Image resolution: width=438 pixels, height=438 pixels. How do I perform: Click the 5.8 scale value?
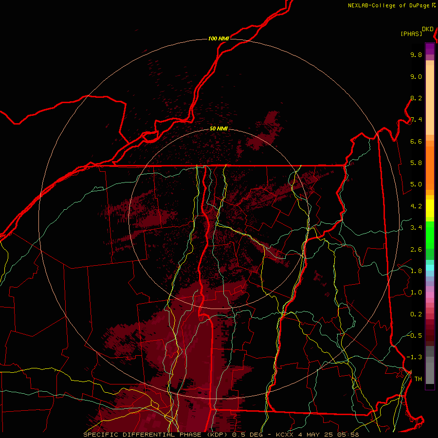click(x=416, y=163)
